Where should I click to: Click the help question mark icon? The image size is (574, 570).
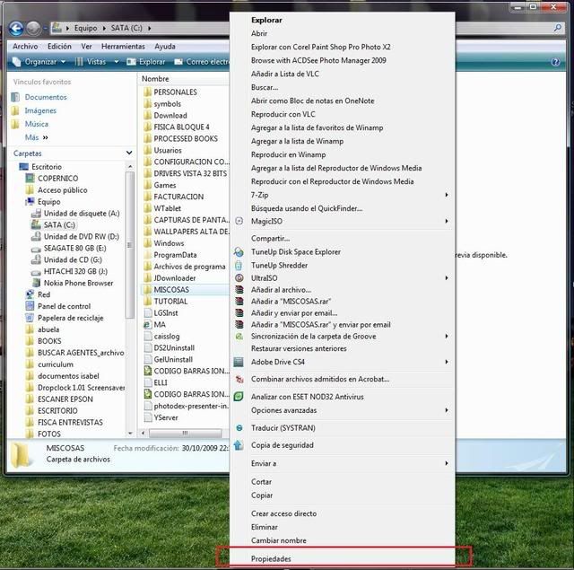[x=555, y=62]
